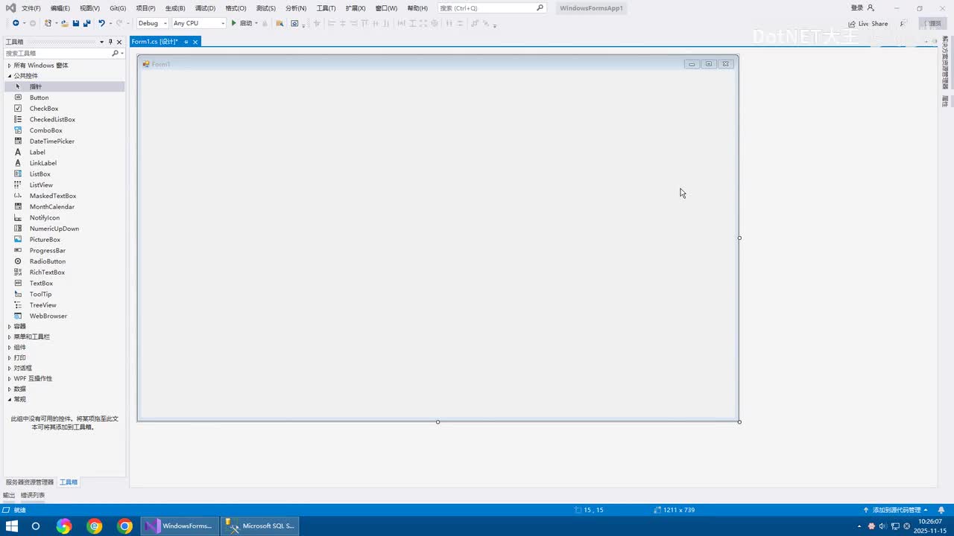The width and height of the screenshot is (954, 536).
Task: Open the 错误列表 panel tab
Action: click(x=33, y=495)
